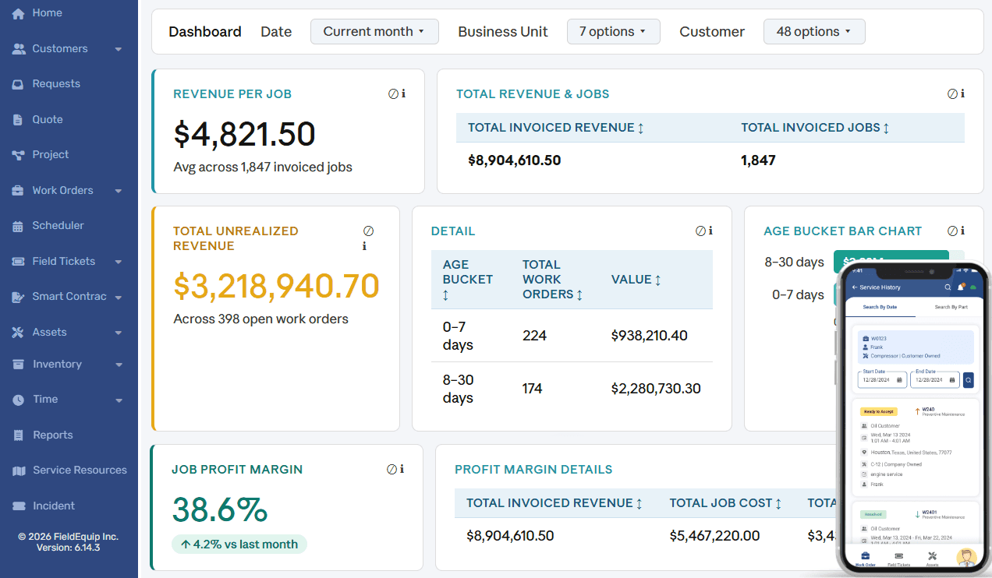
Task: Click the 8–30 days bar in chart
Action: [891, 262]
